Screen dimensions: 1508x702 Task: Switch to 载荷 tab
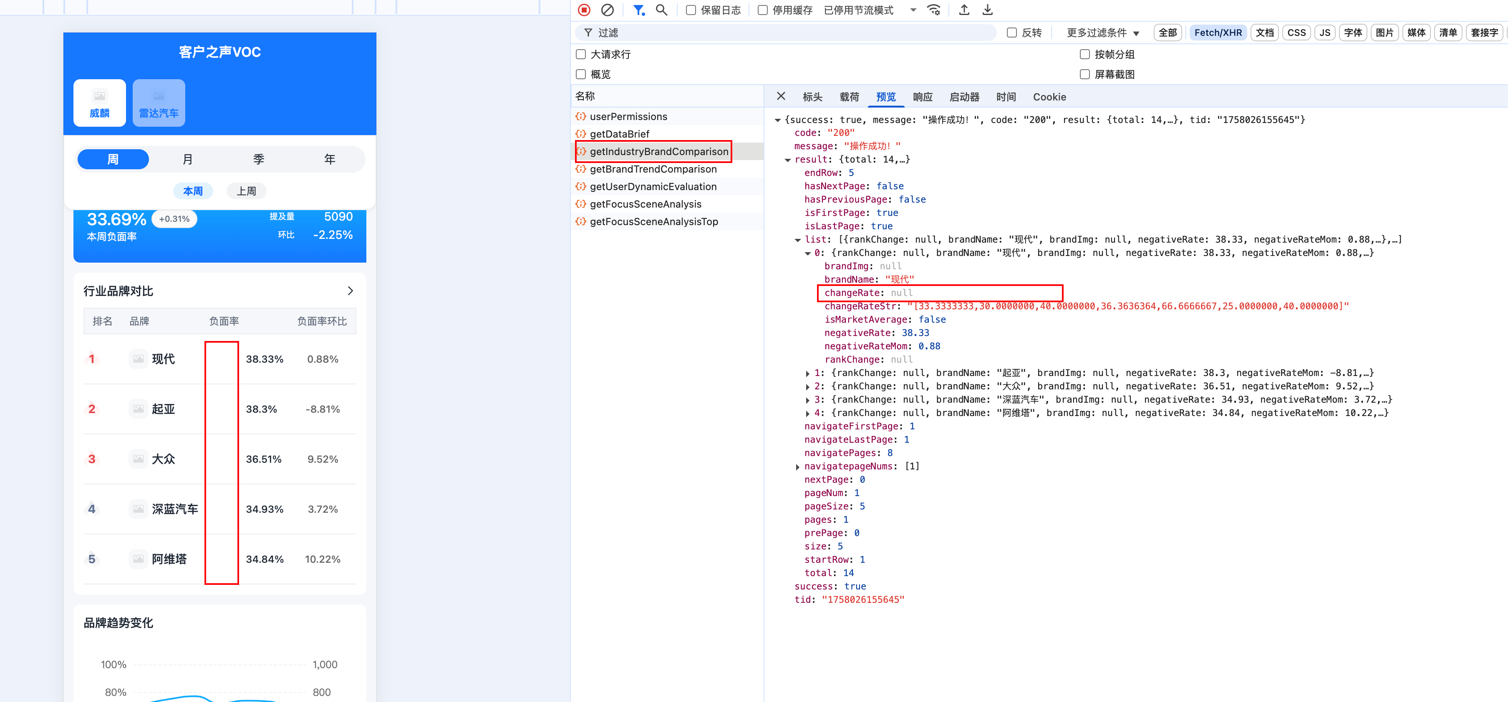850,97
